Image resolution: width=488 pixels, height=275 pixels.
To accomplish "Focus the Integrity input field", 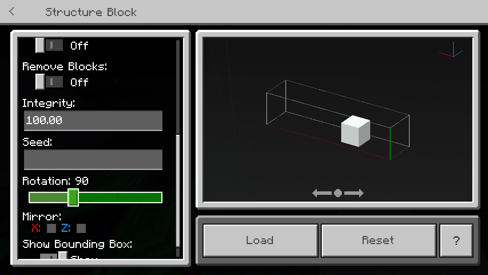I will pos(93,121).
